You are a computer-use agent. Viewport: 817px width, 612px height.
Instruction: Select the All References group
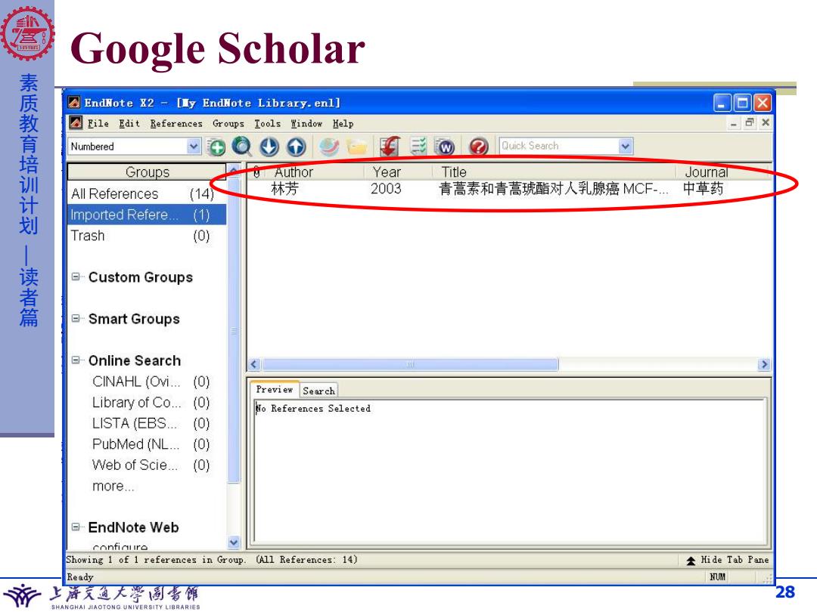[x=147, y=193]
